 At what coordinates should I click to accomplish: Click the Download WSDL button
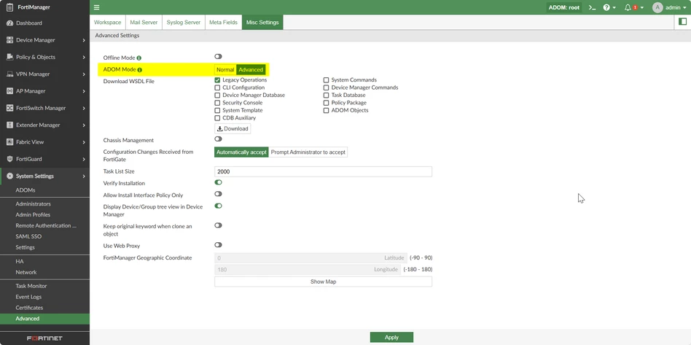coord(233,129)
